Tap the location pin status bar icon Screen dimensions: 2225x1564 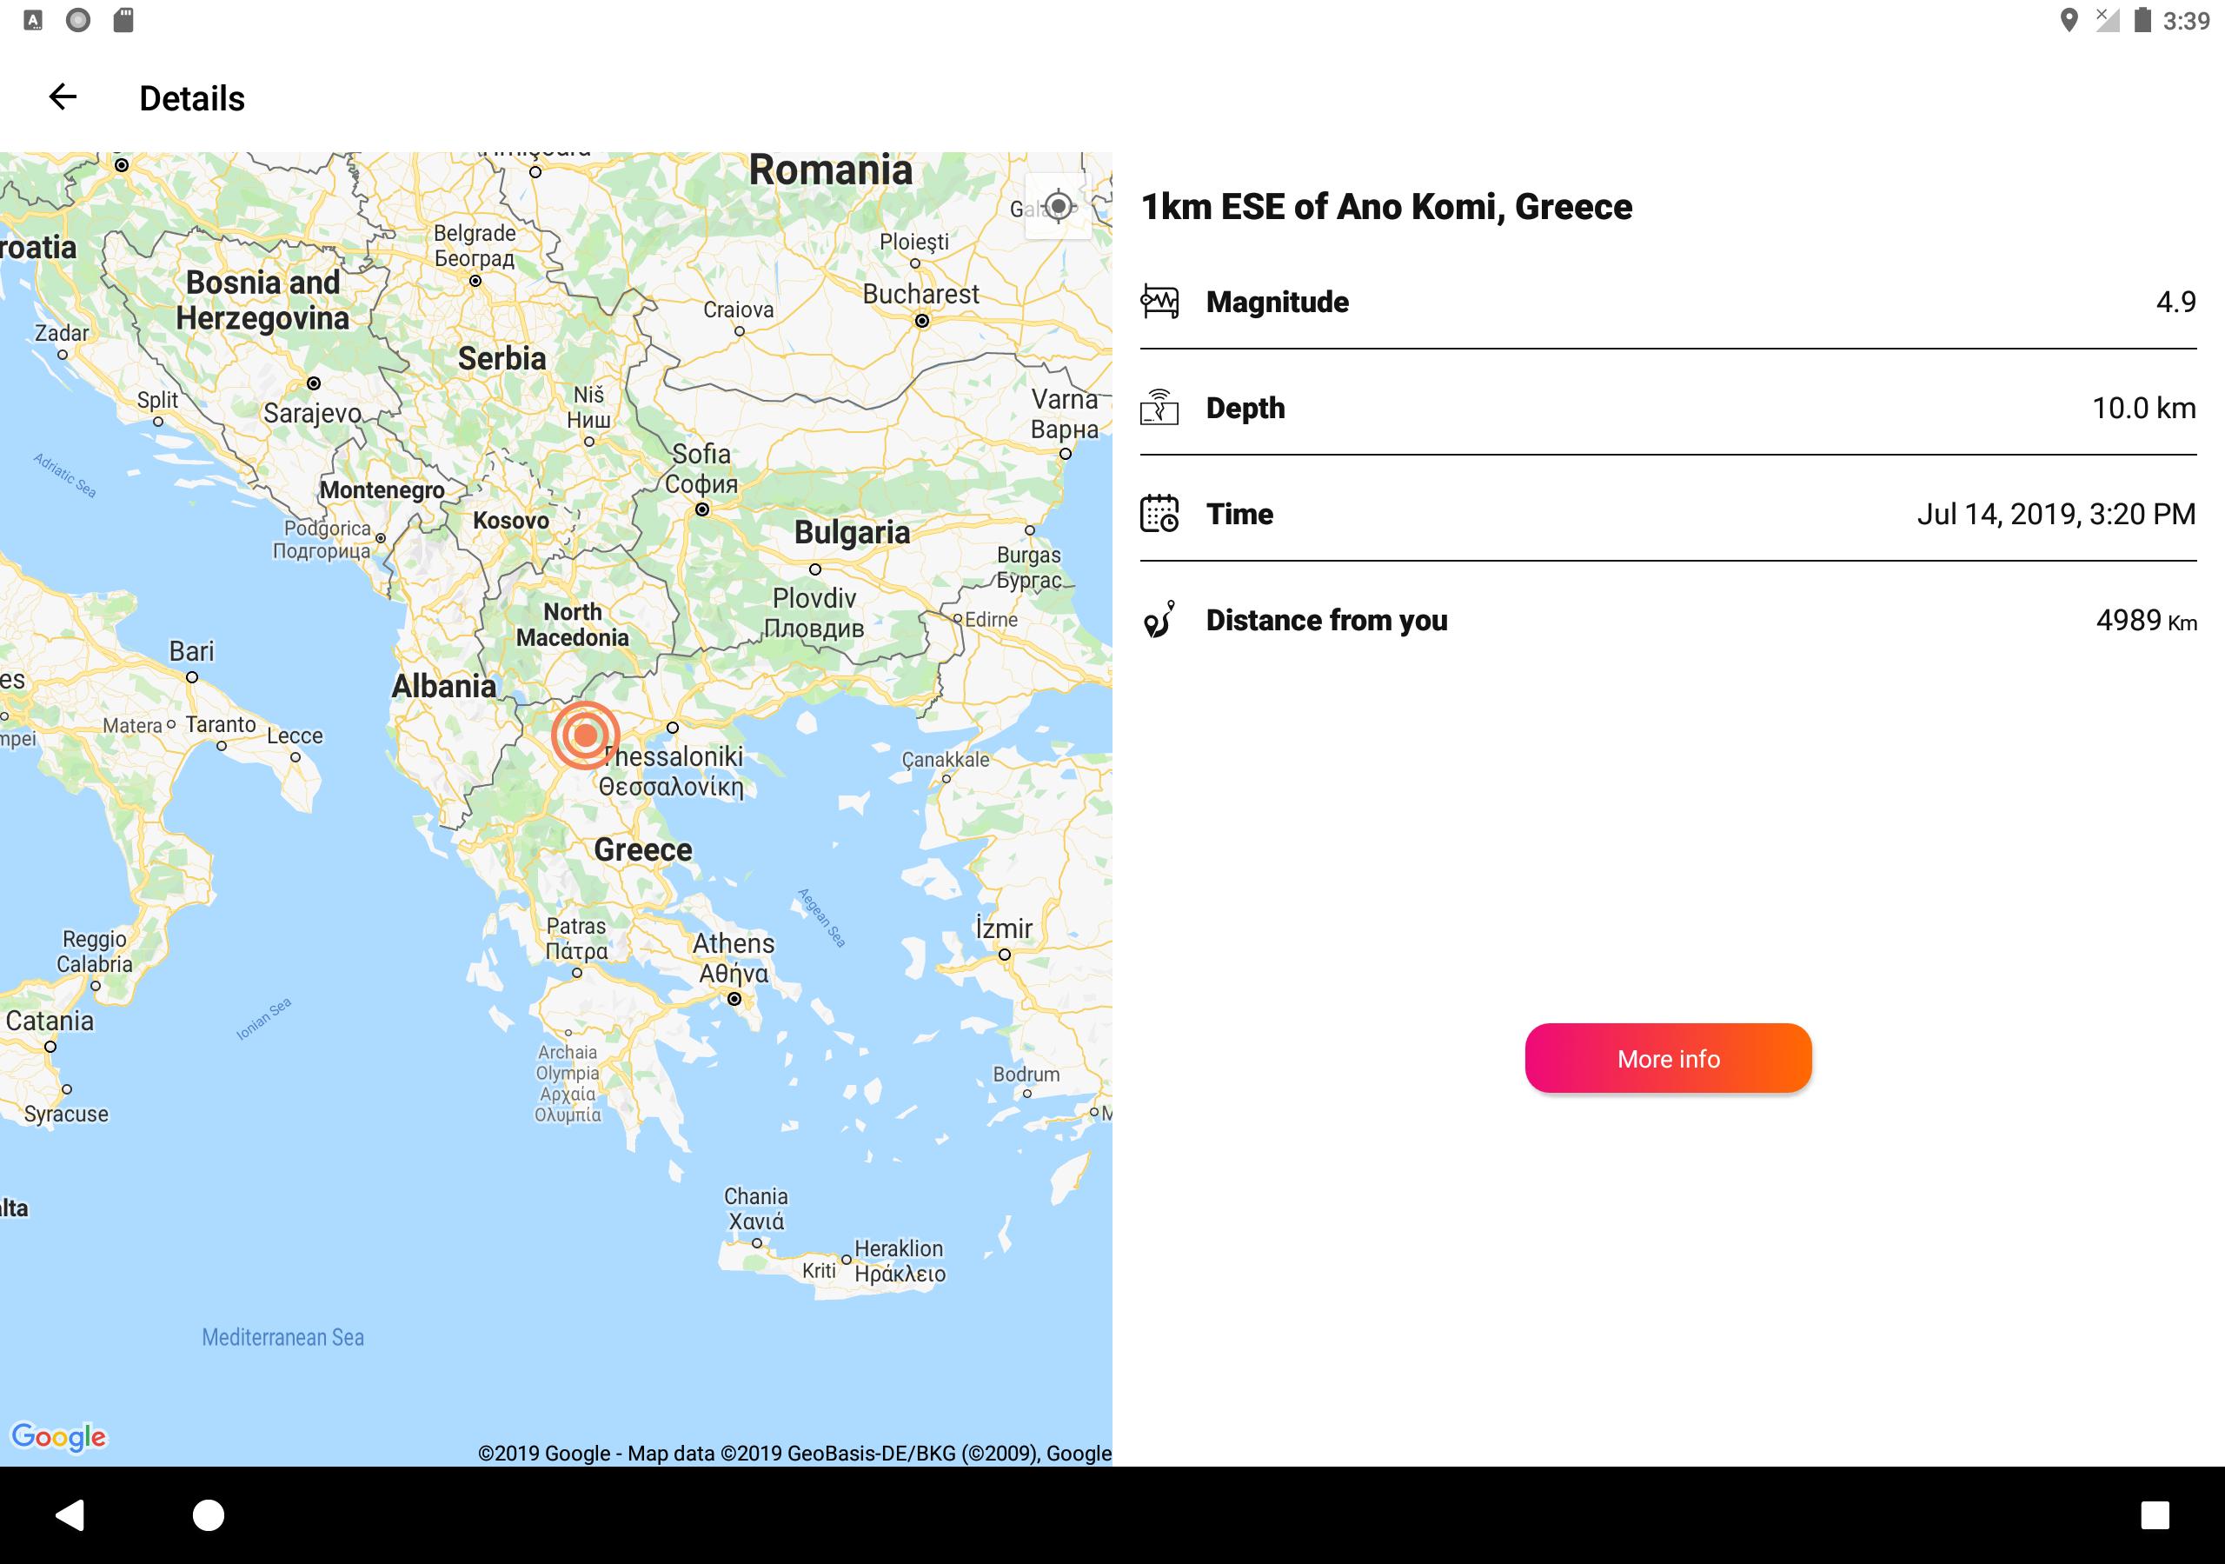2068,20
